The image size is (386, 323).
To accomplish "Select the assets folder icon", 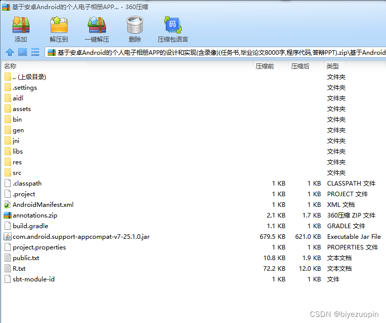I will (8, 109).
